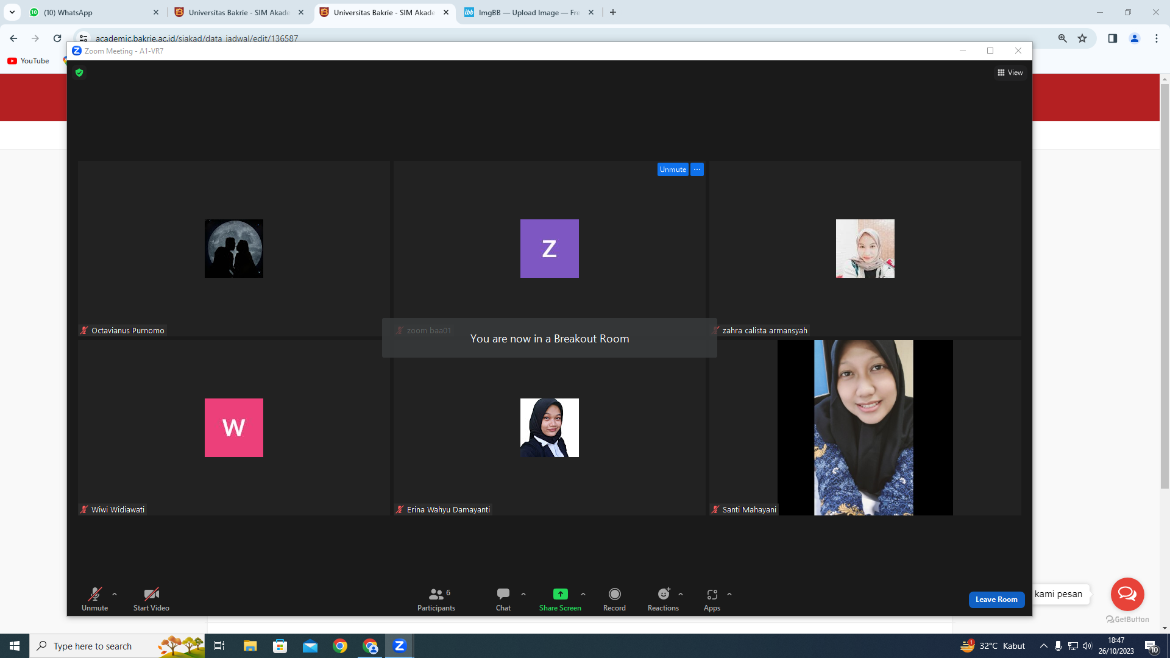Open weather widget showing 32°C Kabut

tap(993, 646)
